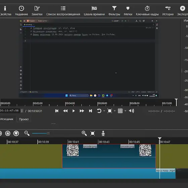
Task: Click the -20 level on audio meter
Action: click(186, 72)
